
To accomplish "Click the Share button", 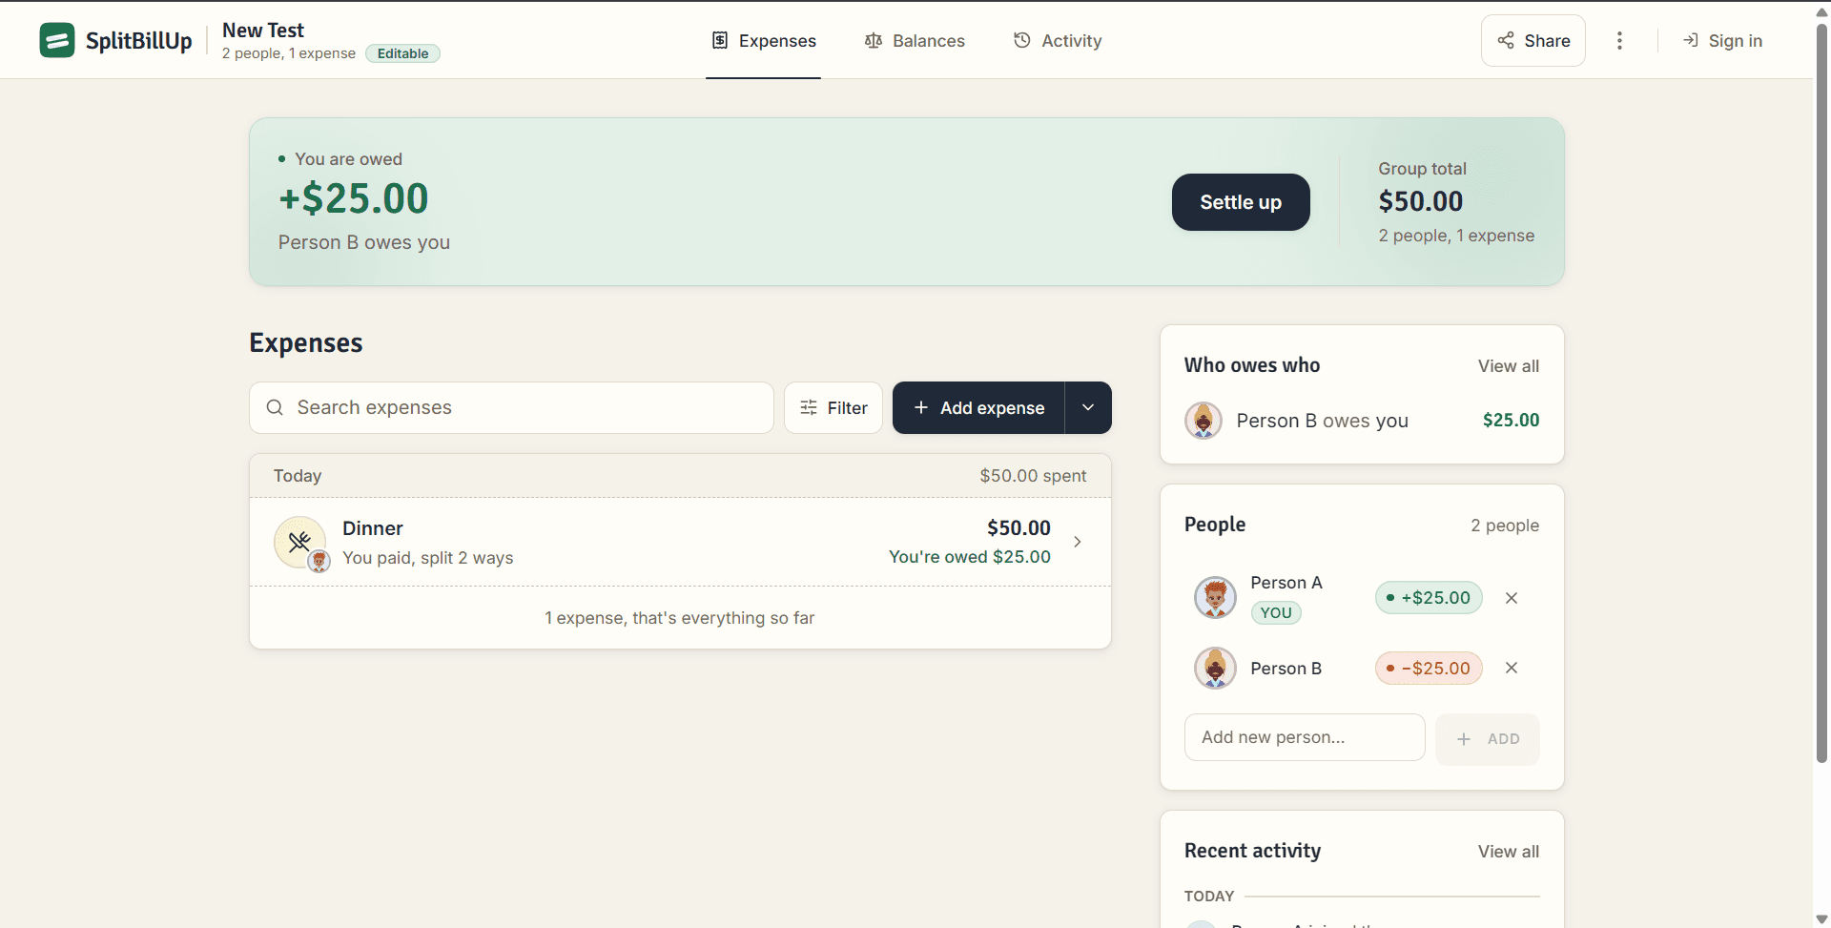I will [1533, 40].
